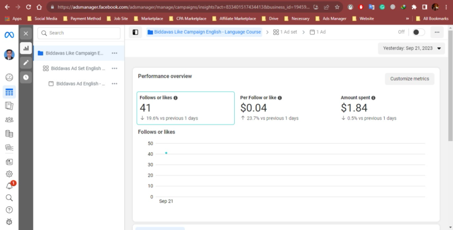Open the Social Media bookmark folder
This screenshot has height=230, width=453.
42,18
